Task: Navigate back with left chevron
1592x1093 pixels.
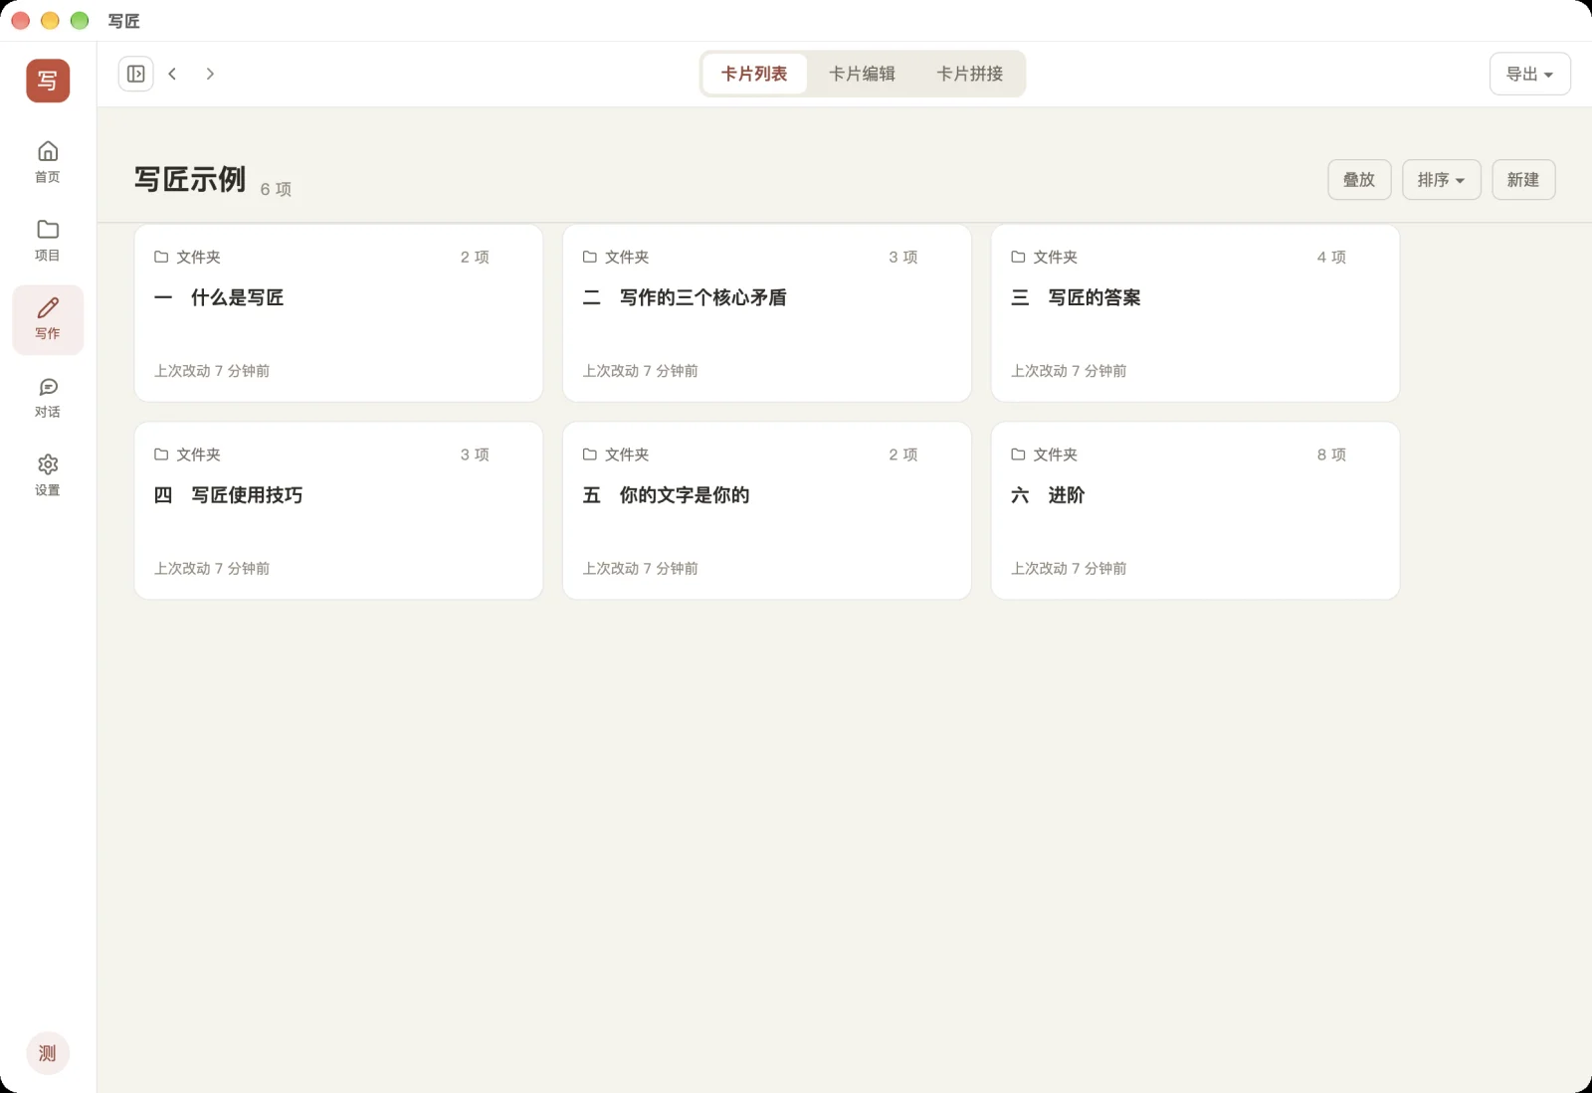Action: [172, 74]
